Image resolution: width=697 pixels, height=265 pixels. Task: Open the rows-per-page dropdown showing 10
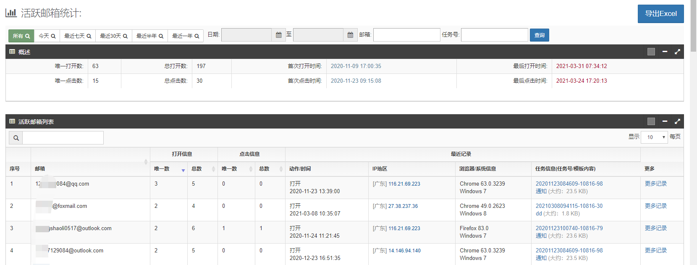tap(654, 137)
